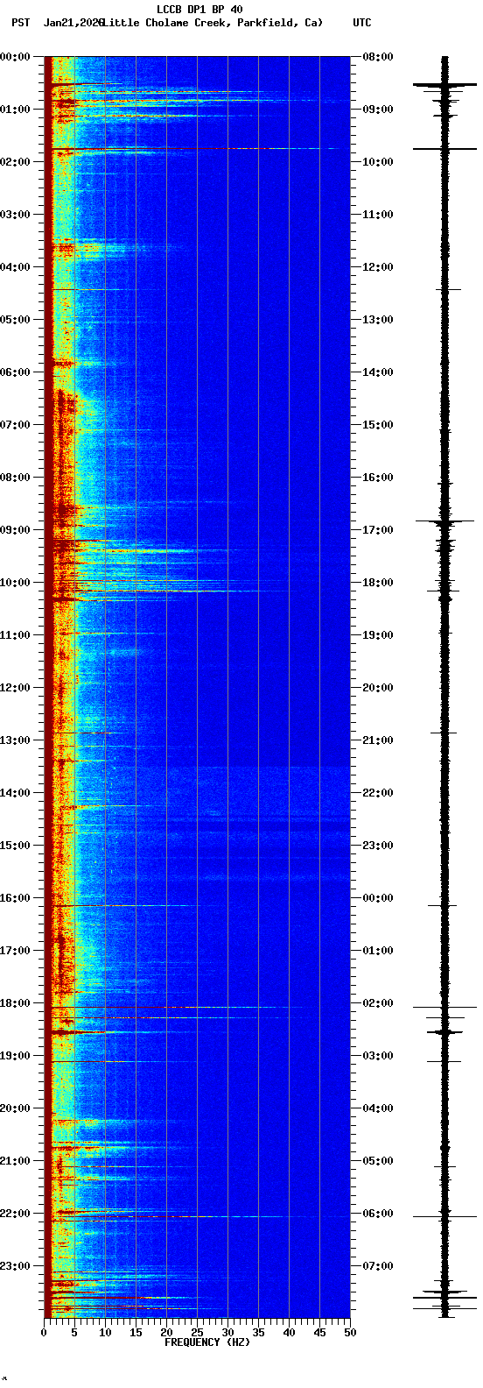Click the PST time label '21:00'
Viewport: 483px width, 1388px height.
pos(15,1161)
